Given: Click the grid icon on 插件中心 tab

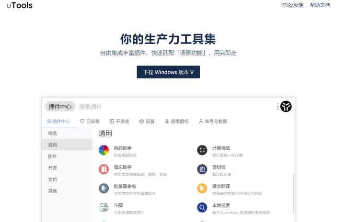Looking at the screenshot, I should click(x=49, y=121).
